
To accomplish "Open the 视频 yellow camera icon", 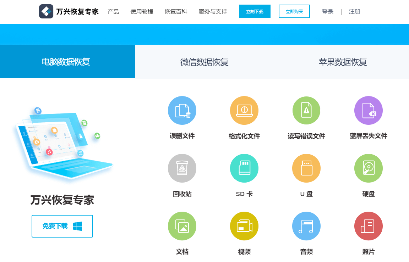I will 244,226.
